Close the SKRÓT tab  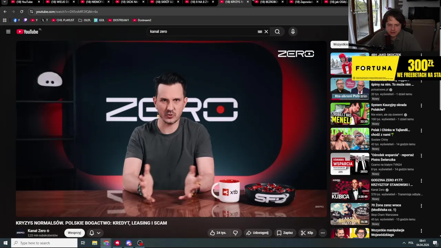pos(178,2)
